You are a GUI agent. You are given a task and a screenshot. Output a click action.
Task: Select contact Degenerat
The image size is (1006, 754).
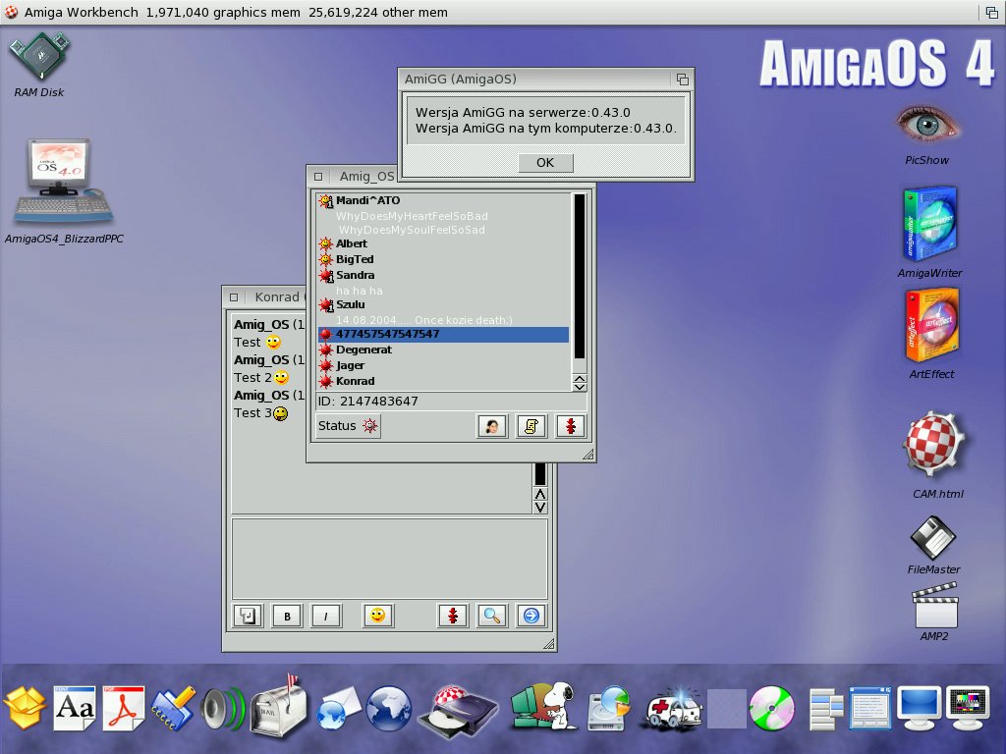click(443, 350)
